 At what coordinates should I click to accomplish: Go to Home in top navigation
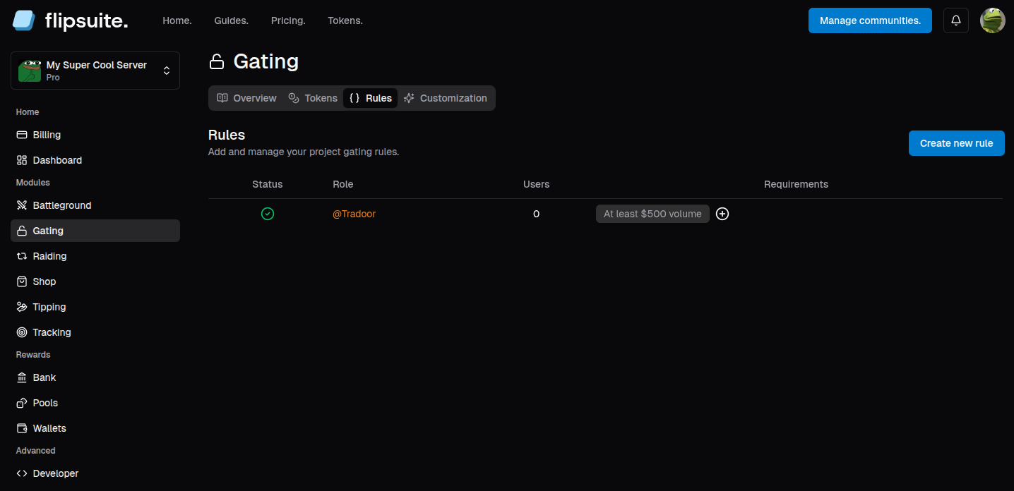(177, 20)
